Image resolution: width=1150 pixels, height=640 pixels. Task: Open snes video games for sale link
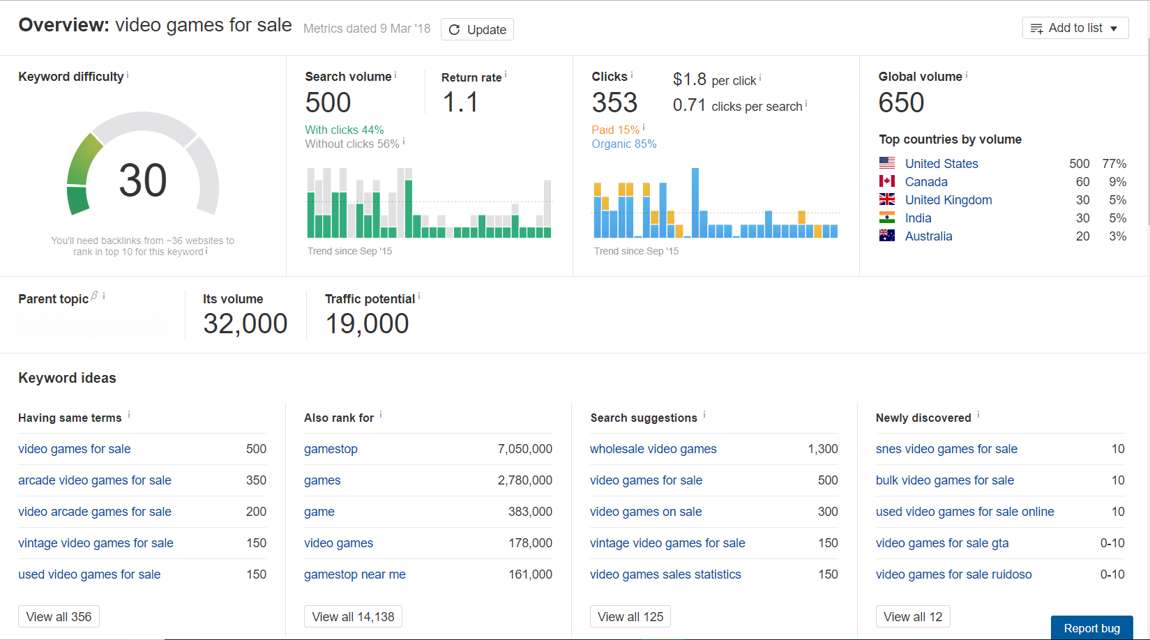click(x=946, y=449)
